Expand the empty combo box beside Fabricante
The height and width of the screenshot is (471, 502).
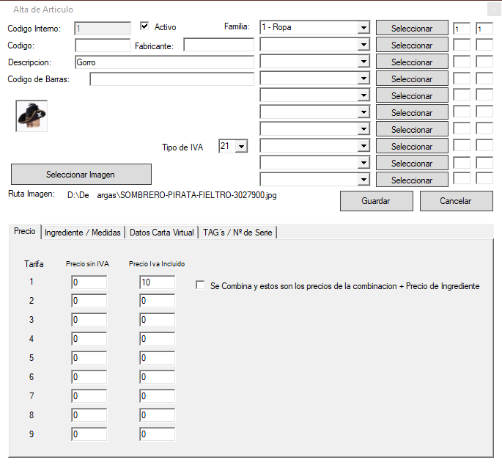tap(363, 45)
